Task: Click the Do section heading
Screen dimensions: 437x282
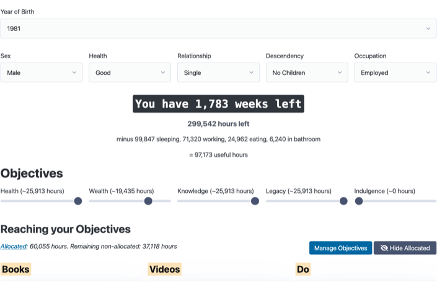Action: click(x=303, y=269)
